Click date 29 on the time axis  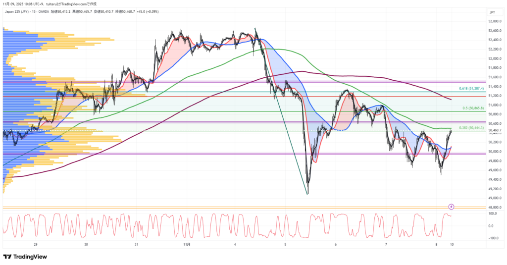[x=36, y=244]
